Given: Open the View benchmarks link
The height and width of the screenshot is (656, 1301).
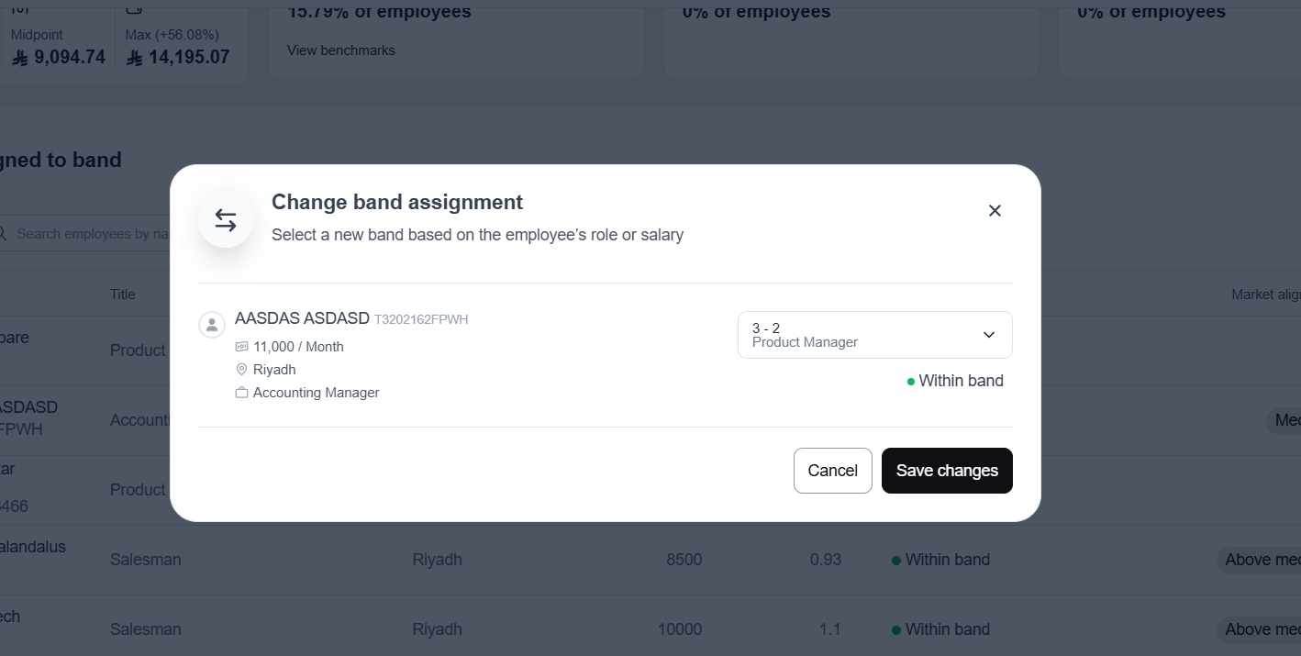Looking at the screenshot, I should pos(341,50).
